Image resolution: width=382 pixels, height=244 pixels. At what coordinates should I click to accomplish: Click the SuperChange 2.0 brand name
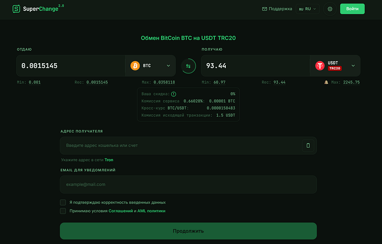[43, 9]
